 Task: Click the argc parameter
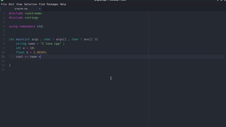35,39
